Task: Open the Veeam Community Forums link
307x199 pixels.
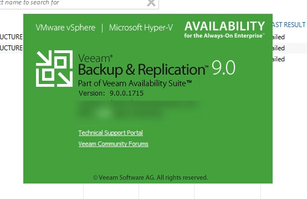Action: coord(114,144)
